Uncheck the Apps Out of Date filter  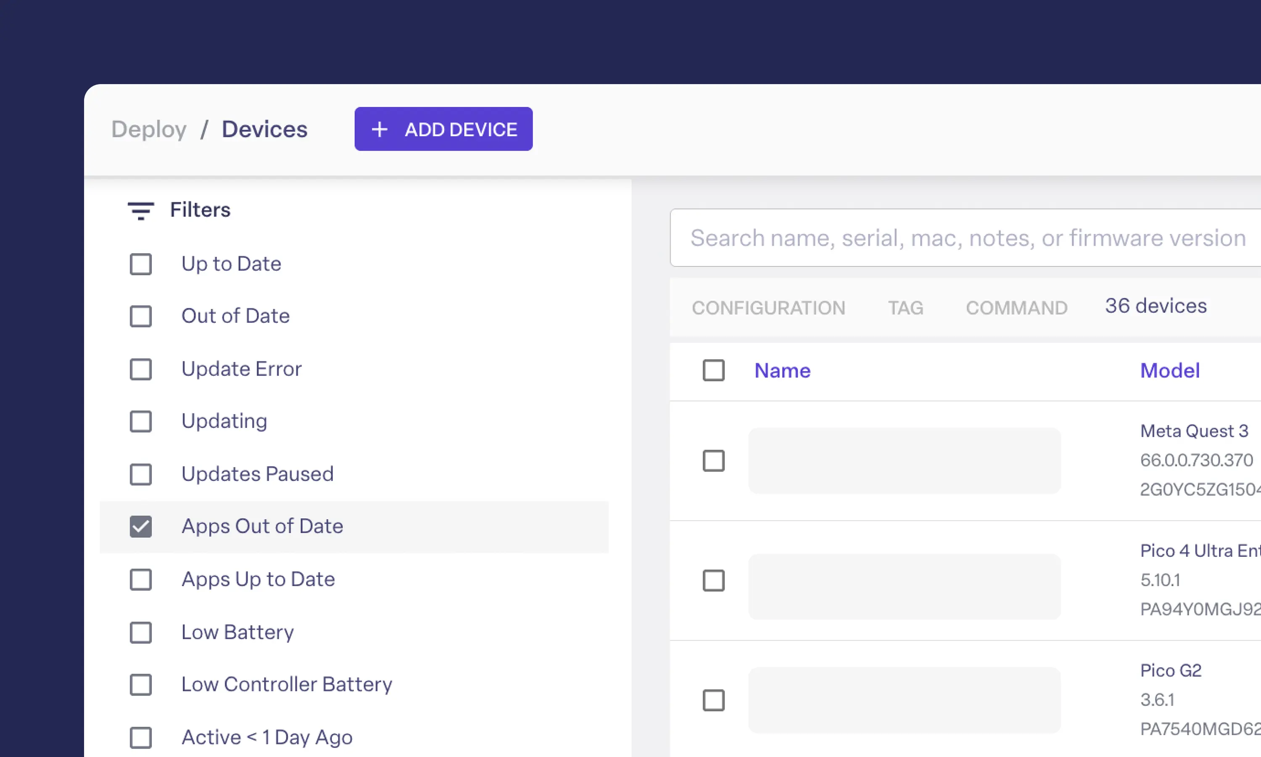[x=141, y=527]
